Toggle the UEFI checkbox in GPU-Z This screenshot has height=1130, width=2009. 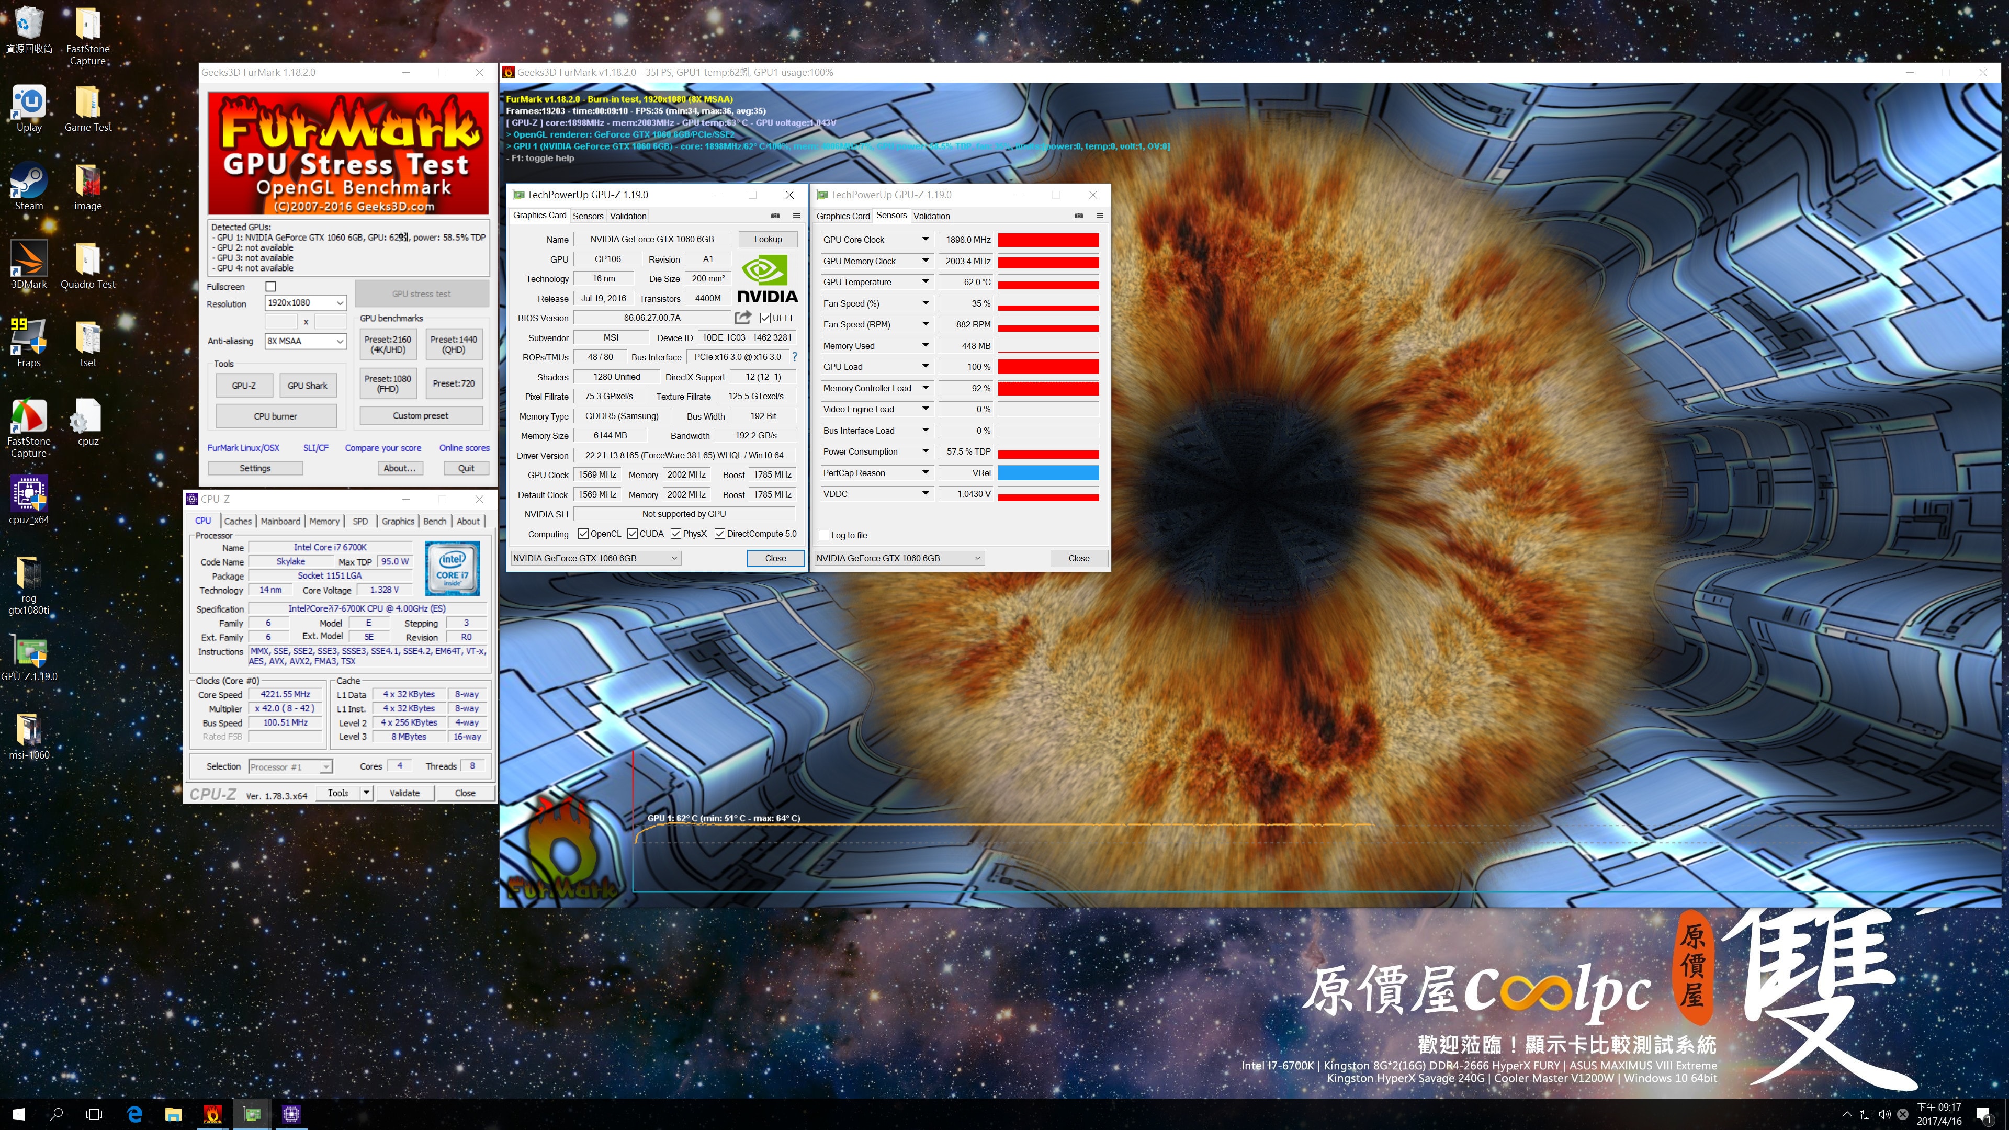tap(765, 318)
